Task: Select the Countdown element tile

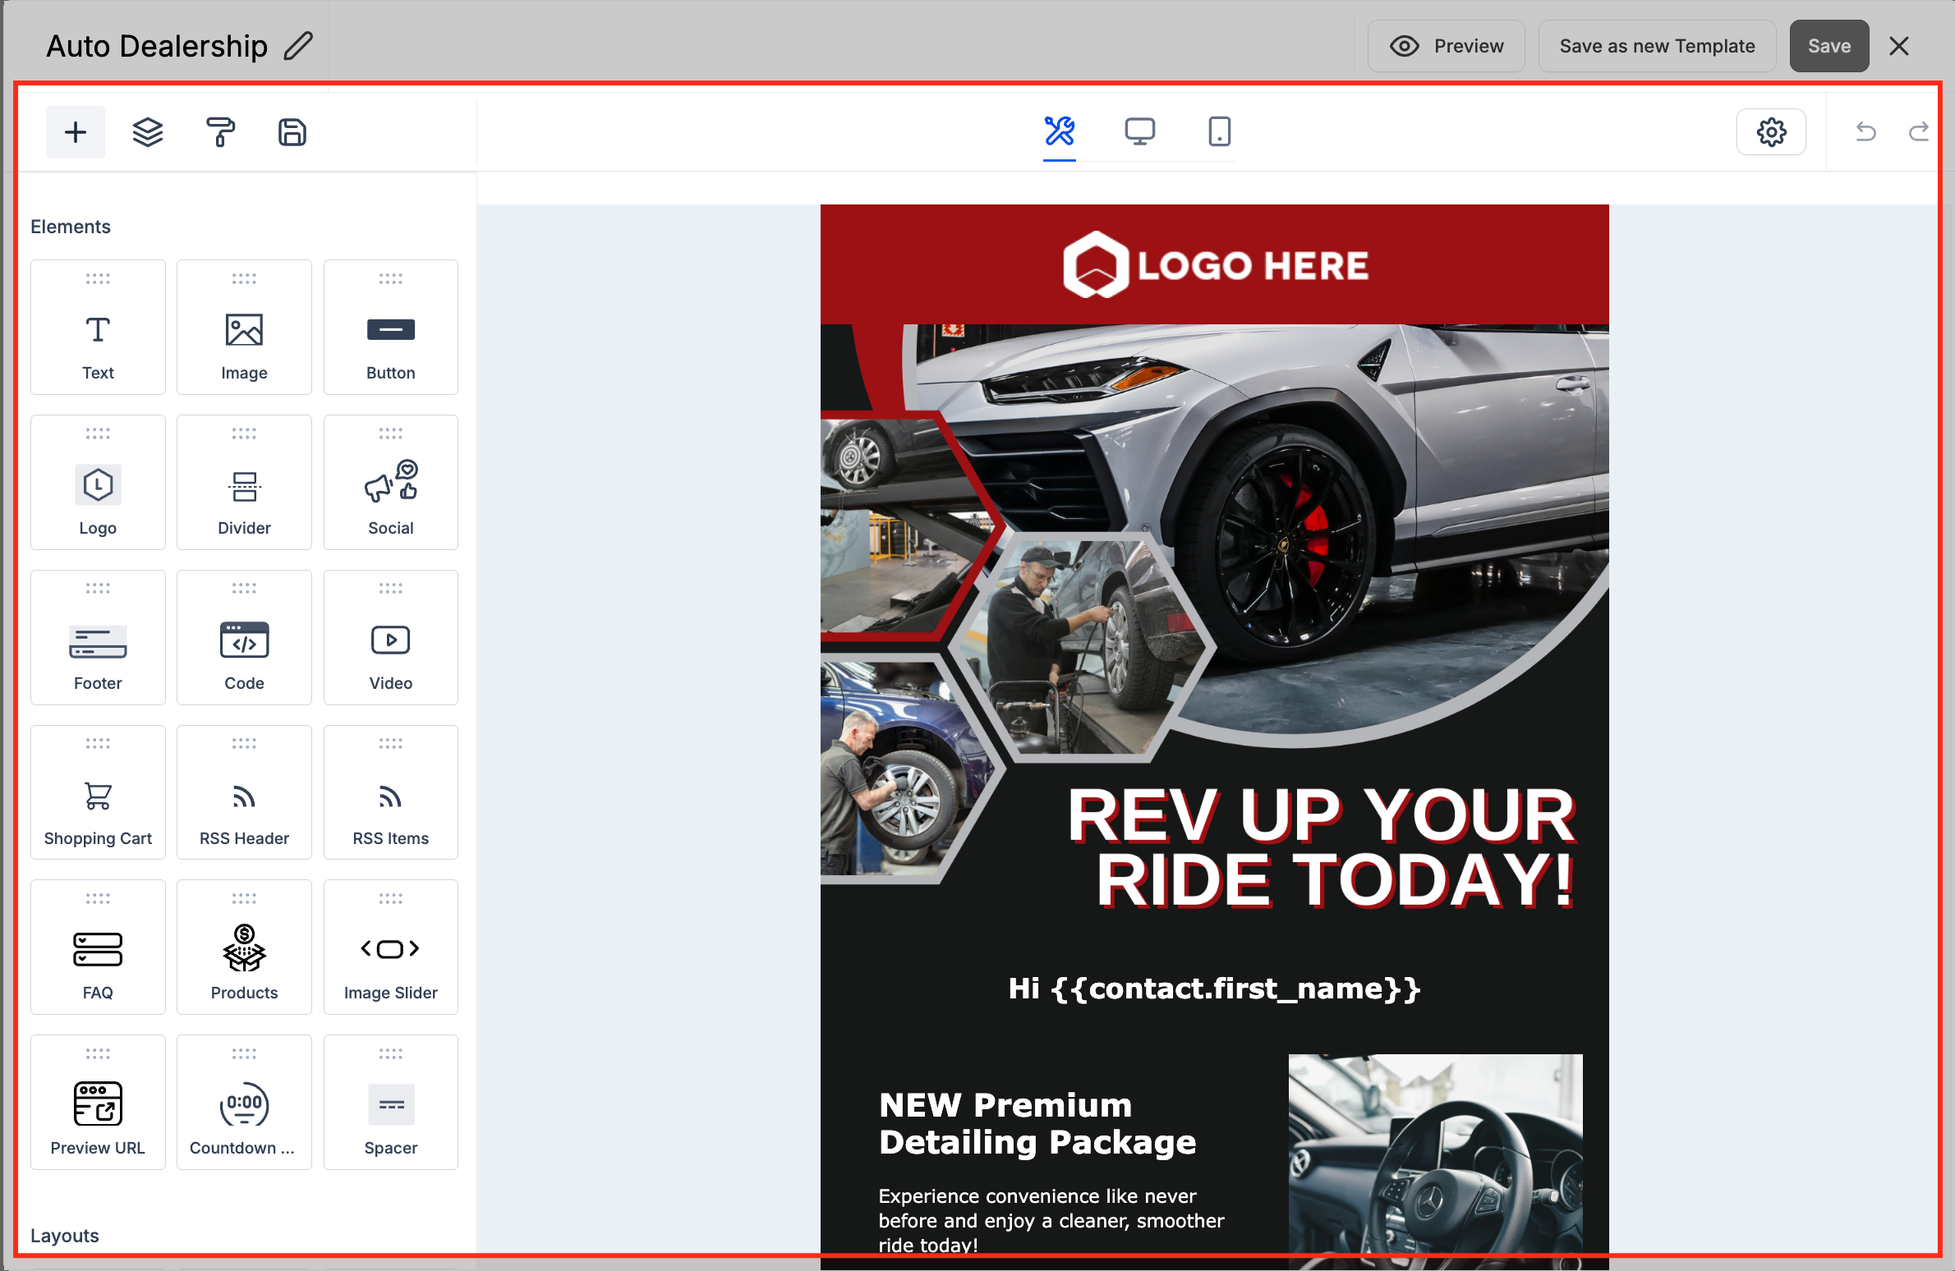Action: click(x=244, y=1102)
